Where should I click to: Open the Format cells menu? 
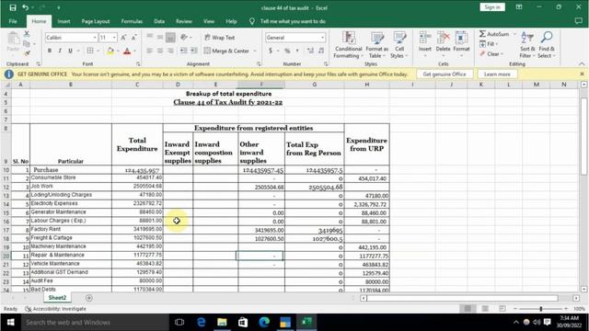pos(461,45)
